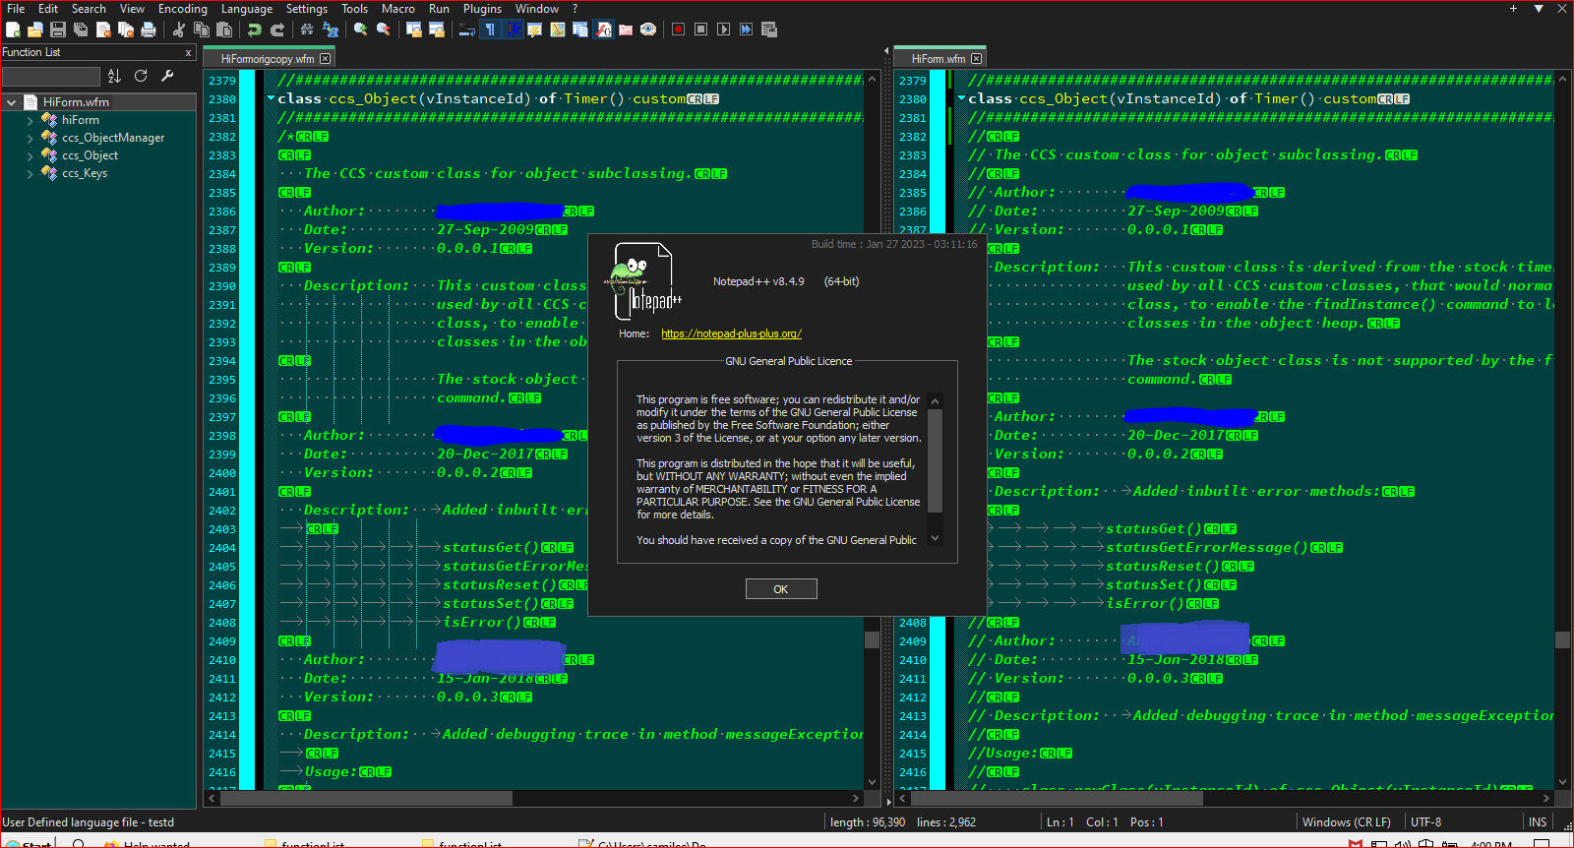Viewport: 1574px width, 848px height.
Task: Open the Replace toolbar icon
Action: tap(331, 30)
